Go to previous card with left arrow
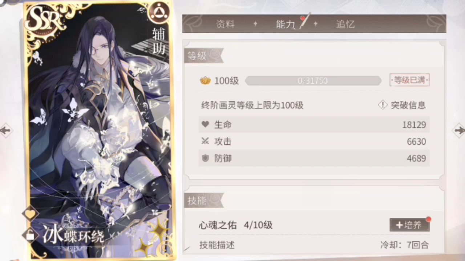The width and height of the screenshot is (465, 261). click(x=7, y=130)
